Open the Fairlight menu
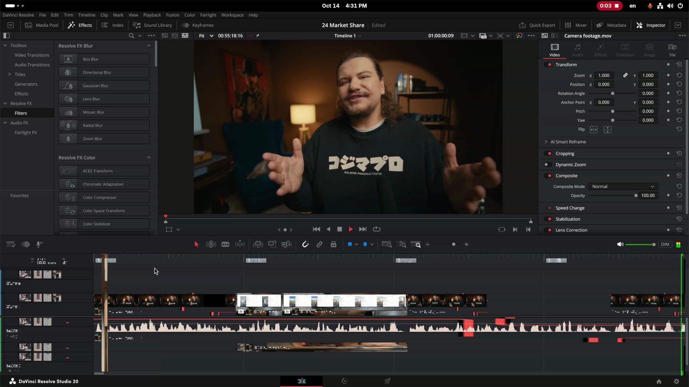 tap(208, 15)
